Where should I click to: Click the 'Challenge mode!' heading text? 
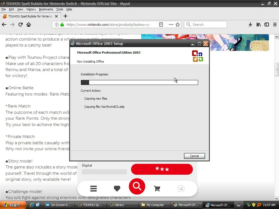(x=25, y=191)
